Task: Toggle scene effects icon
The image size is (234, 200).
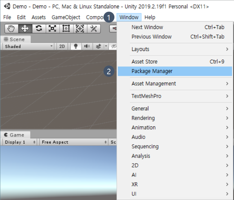Action: (x=98, y=46)
